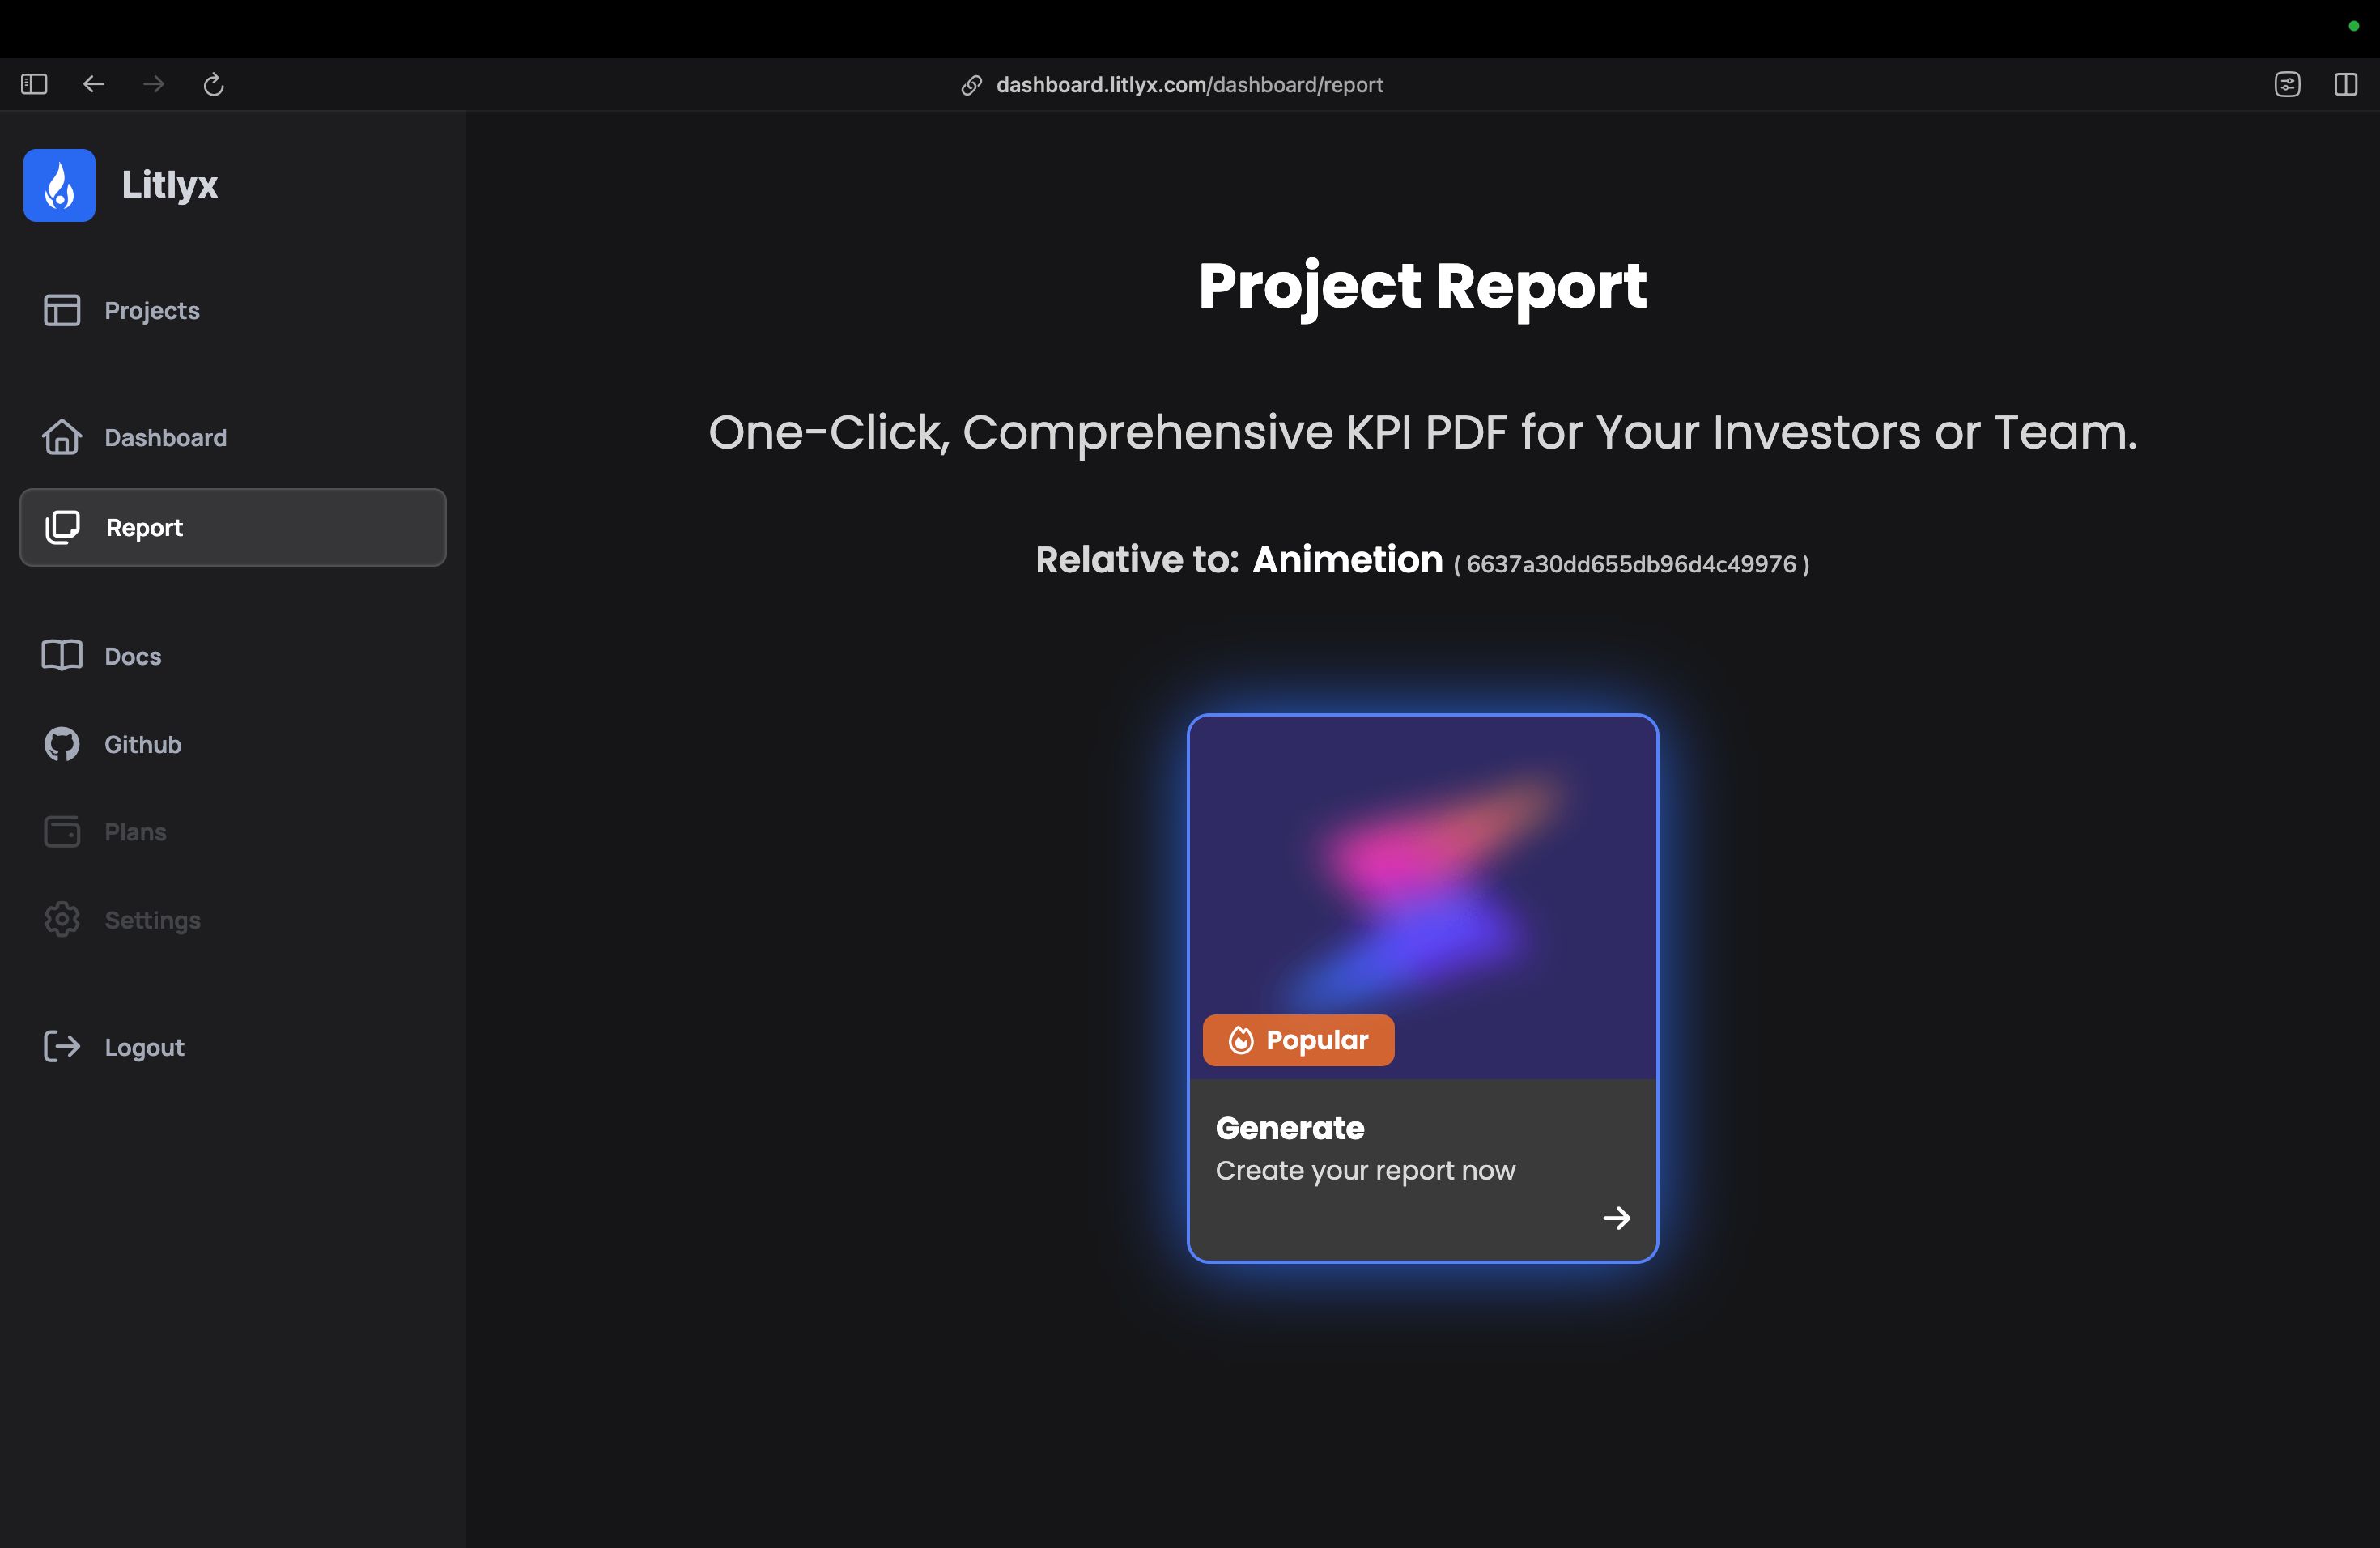Click the Settings gear icon
This screenshot has height=1548, width=2380.
tap(62, 919)
